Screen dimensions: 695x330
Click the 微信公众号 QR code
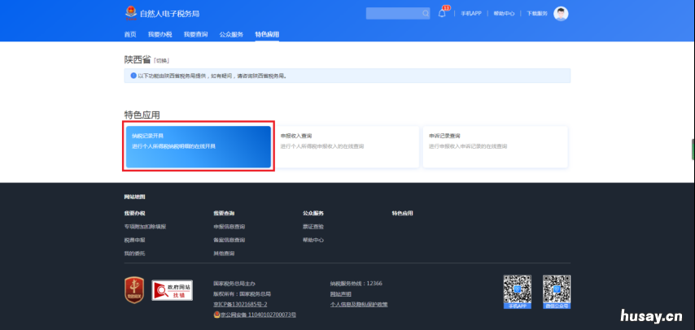[x=557, y=289]
